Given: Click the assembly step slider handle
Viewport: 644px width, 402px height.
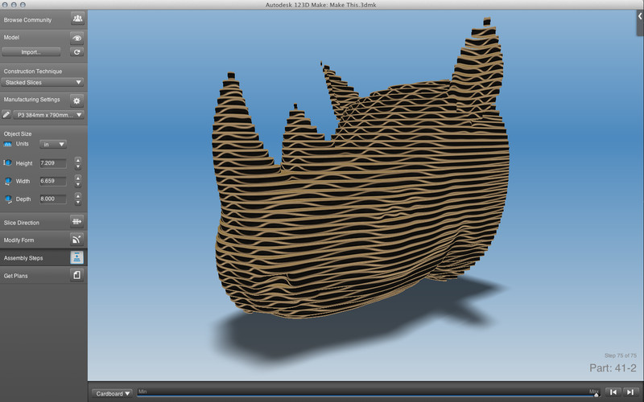Looking at the screenshot, I should (x=596, y=393).
